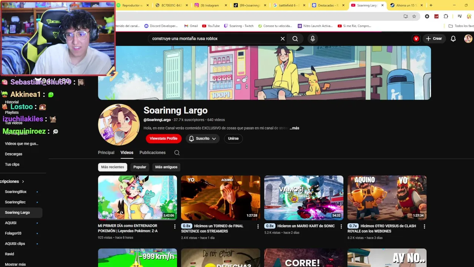Open Videos que me gustan sidebar item

(x=21, y=144)
